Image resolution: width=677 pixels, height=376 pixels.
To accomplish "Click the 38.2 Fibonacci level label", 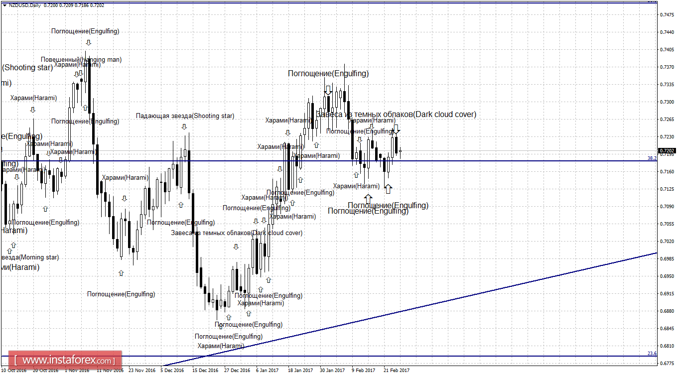I will 652,158.
